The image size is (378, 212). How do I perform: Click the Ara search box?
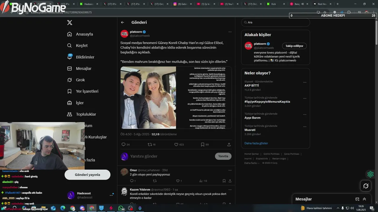click(x=276, y=22)
